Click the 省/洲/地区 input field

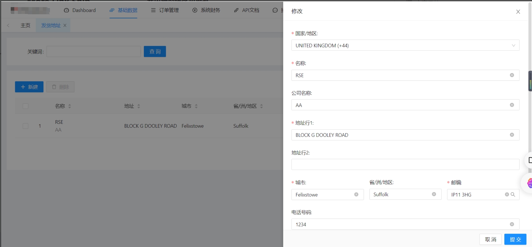coord(405,194)
